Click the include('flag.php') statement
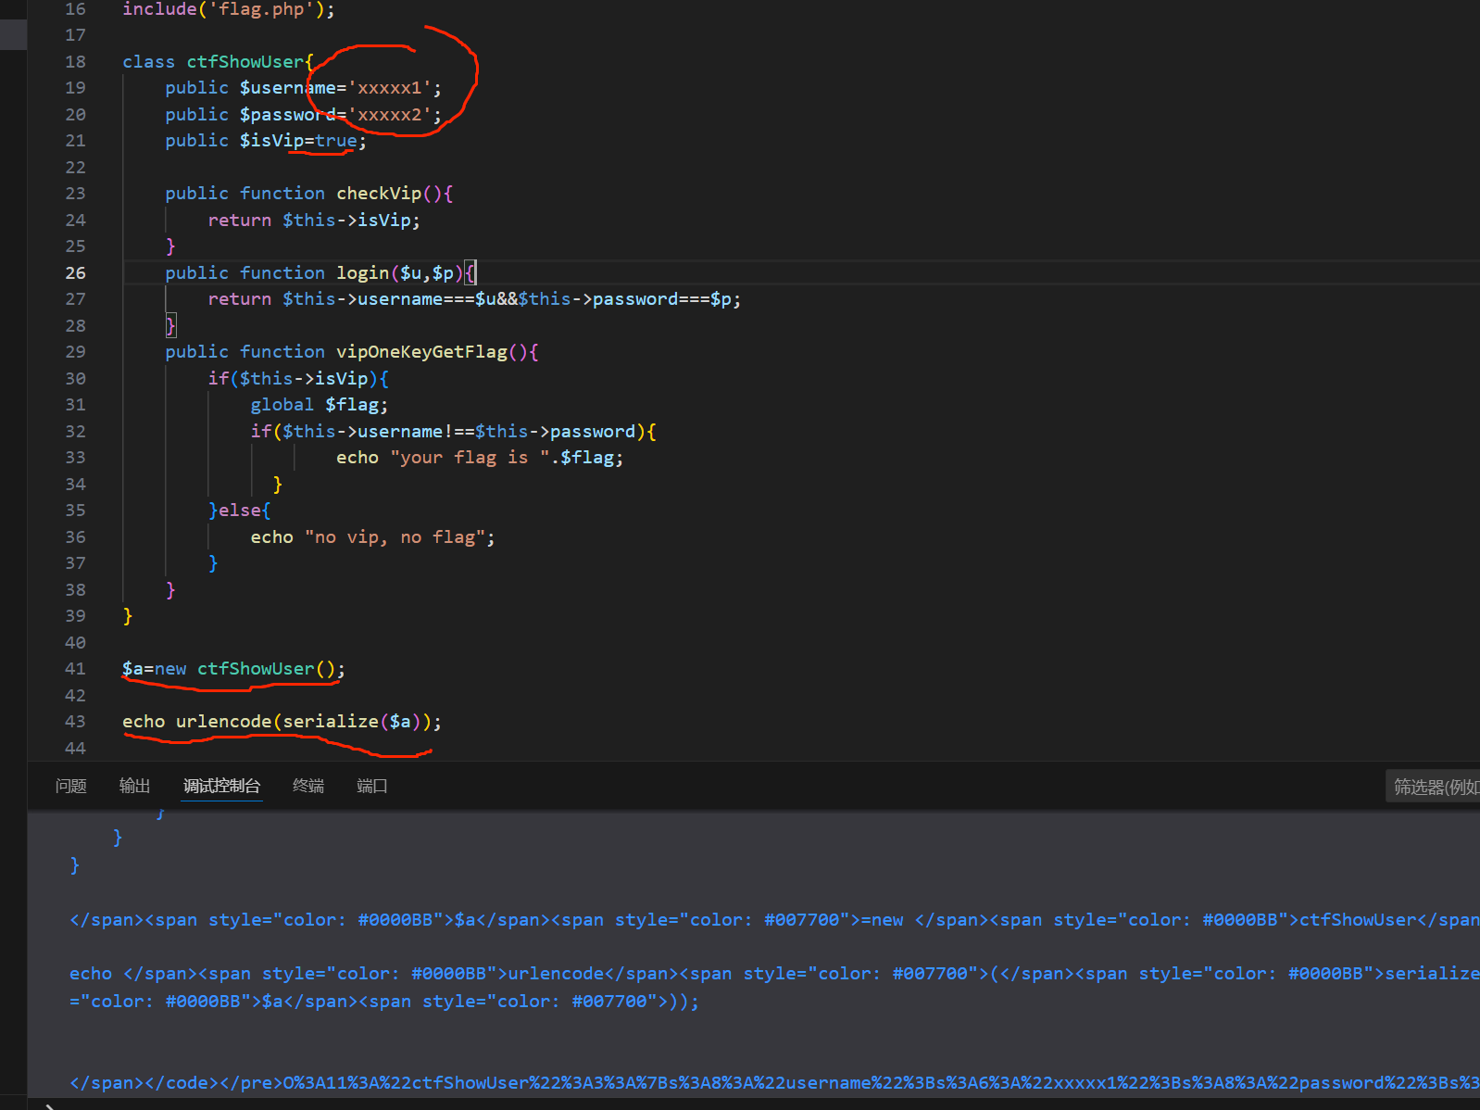This screenshot has height=1110, width=1480. (228, 9)
